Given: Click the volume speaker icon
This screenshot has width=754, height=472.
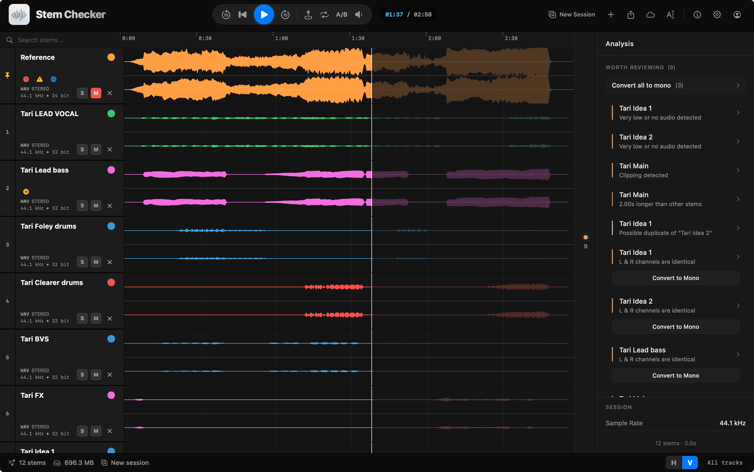Looking at the screenshot, I should (359, 14).
